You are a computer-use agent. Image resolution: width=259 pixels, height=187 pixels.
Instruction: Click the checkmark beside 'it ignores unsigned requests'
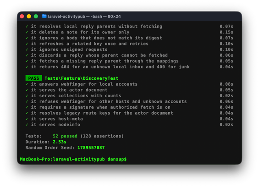[27, 49]
